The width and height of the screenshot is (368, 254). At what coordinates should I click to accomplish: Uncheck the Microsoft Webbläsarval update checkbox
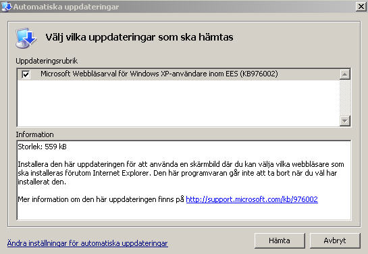click(x=26, y=74)
